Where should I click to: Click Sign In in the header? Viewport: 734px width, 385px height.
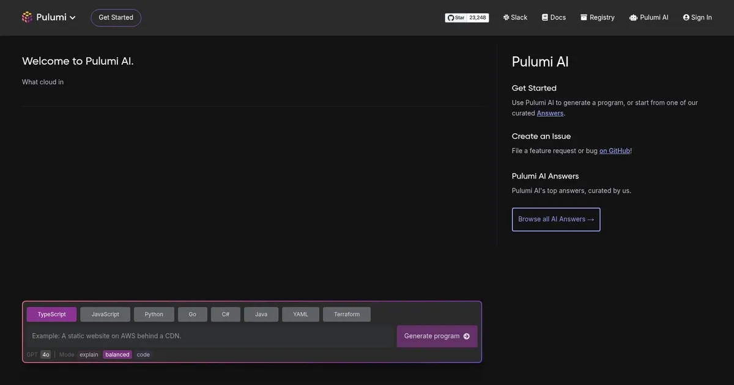[x=697, y=18]
